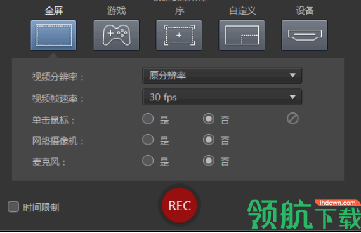This screenshot has width=361, height=233.
Task: Enable 是 for 麦克风
Action: click(x=148, y=161)
